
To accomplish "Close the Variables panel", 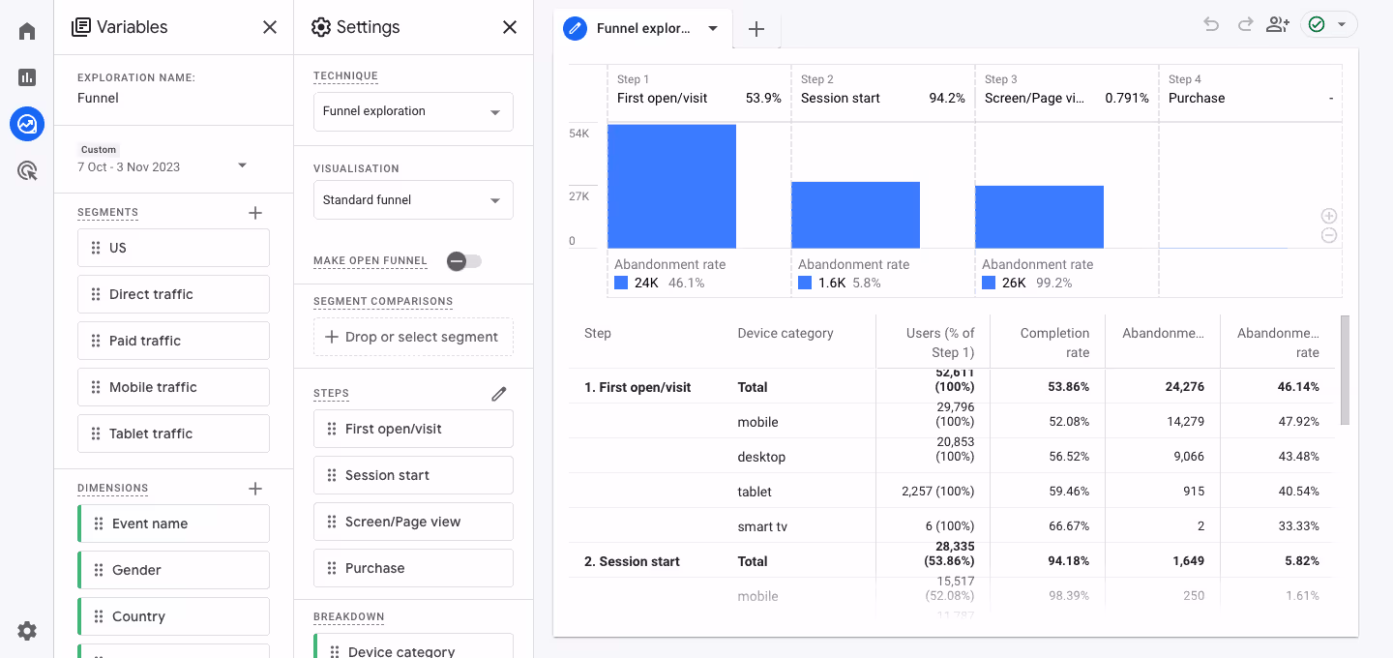I will pyautogui.click(x=270, y=27).
